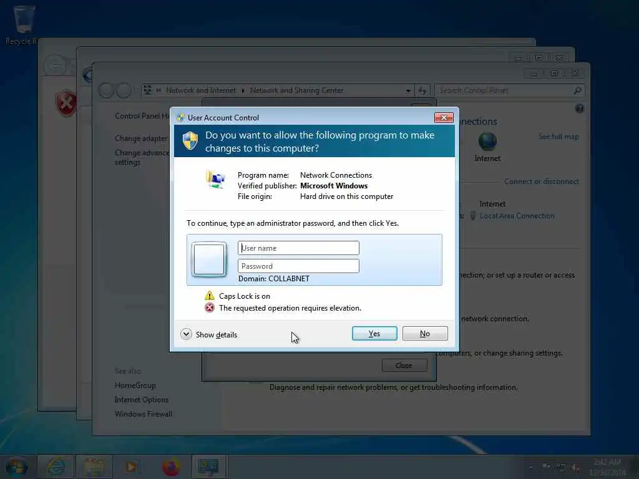Click "Domain: COLLABNET" text
This screenshot has width=639, height=479.
click(274, 279)
